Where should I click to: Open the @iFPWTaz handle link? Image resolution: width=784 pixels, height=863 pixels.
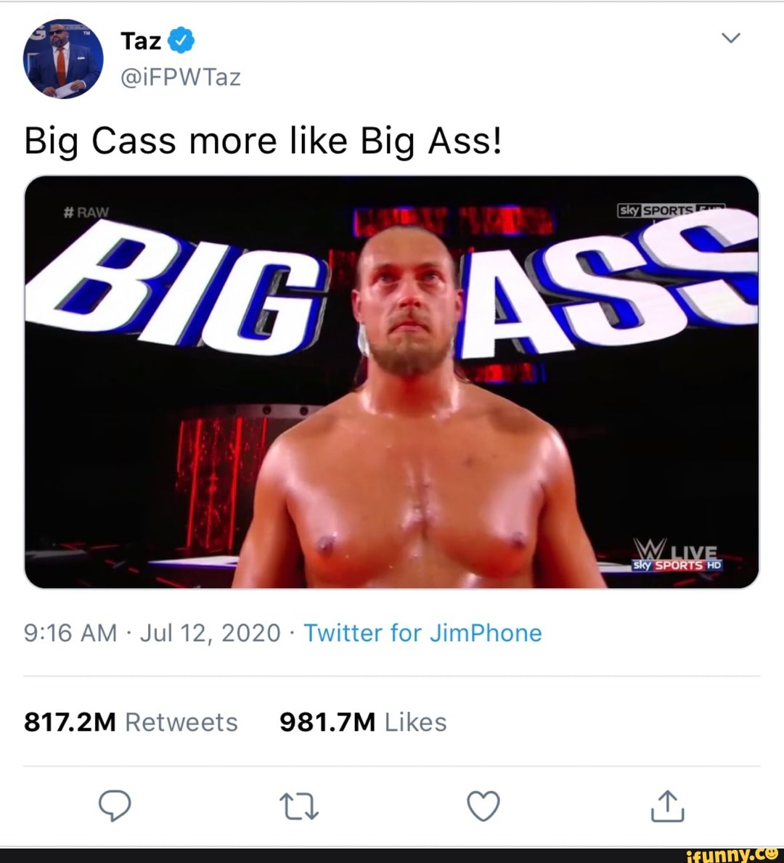[x=180, y=77]
